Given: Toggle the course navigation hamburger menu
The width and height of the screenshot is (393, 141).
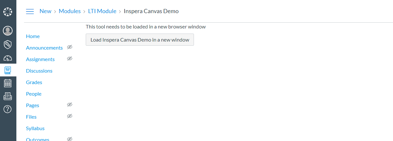Looking at the screenshot, I should (30, 12).
